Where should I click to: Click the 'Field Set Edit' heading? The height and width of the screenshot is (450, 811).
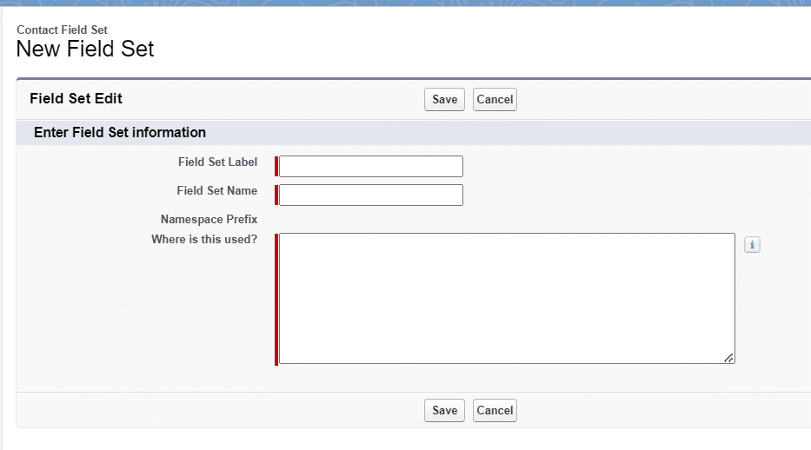(76, 99)
